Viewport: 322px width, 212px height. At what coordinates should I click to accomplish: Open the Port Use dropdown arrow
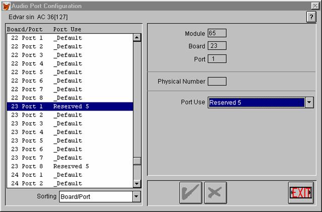pos(309,102)
